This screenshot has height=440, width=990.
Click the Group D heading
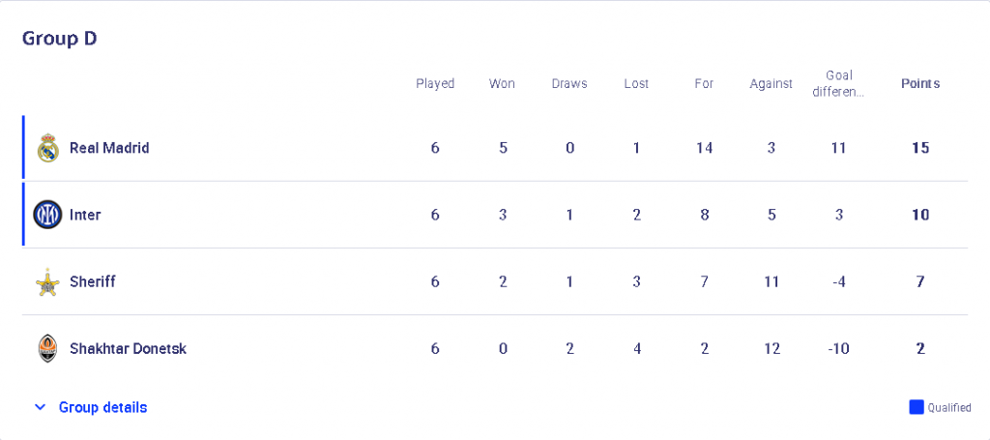click(x=59, y=39)
